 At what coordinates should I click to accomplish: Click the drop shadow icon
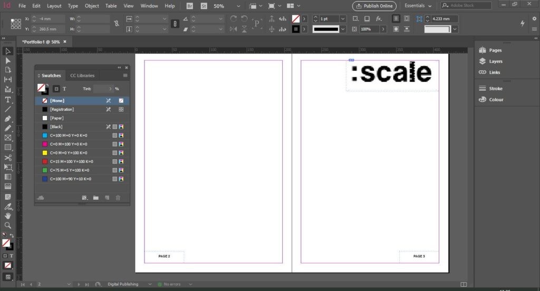tap(367, 18)
